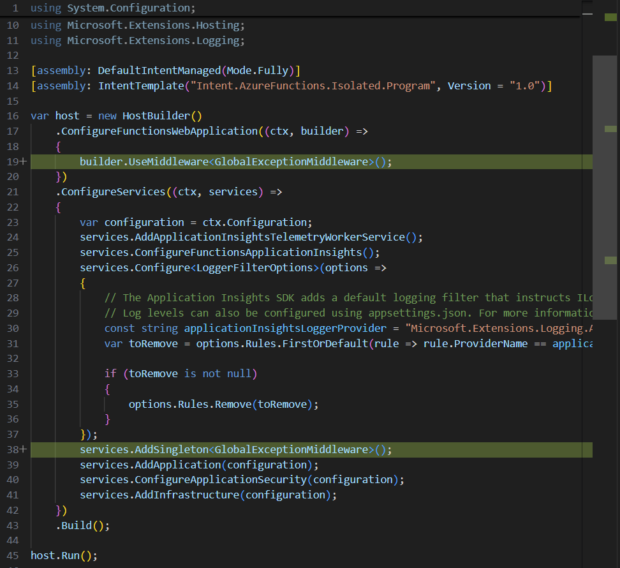
Task: Click the sticky header line 'using System.Configuration'
Action: click(113, 8)
